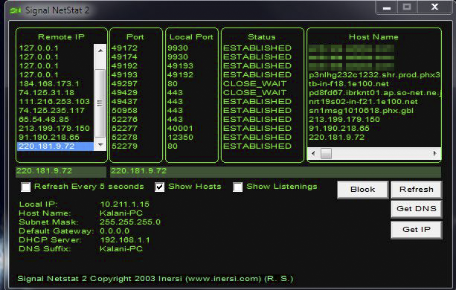Click Default Gateway value 0.0.0.0
Image resolution: width=456 pixels, height=290 pixels.
115,231
